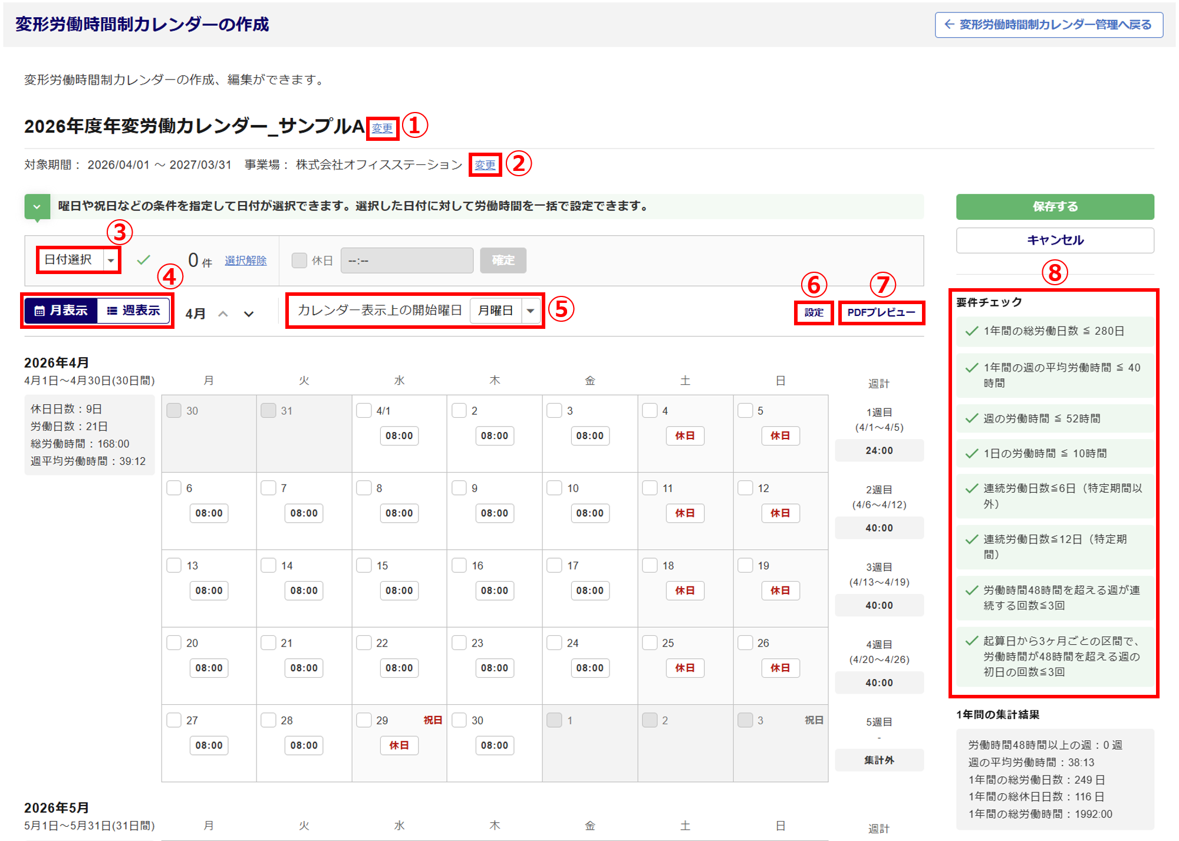Click the 設定 settings button
The height and width of the screenshot is (841, 1179).
click(x=814, y=312)
